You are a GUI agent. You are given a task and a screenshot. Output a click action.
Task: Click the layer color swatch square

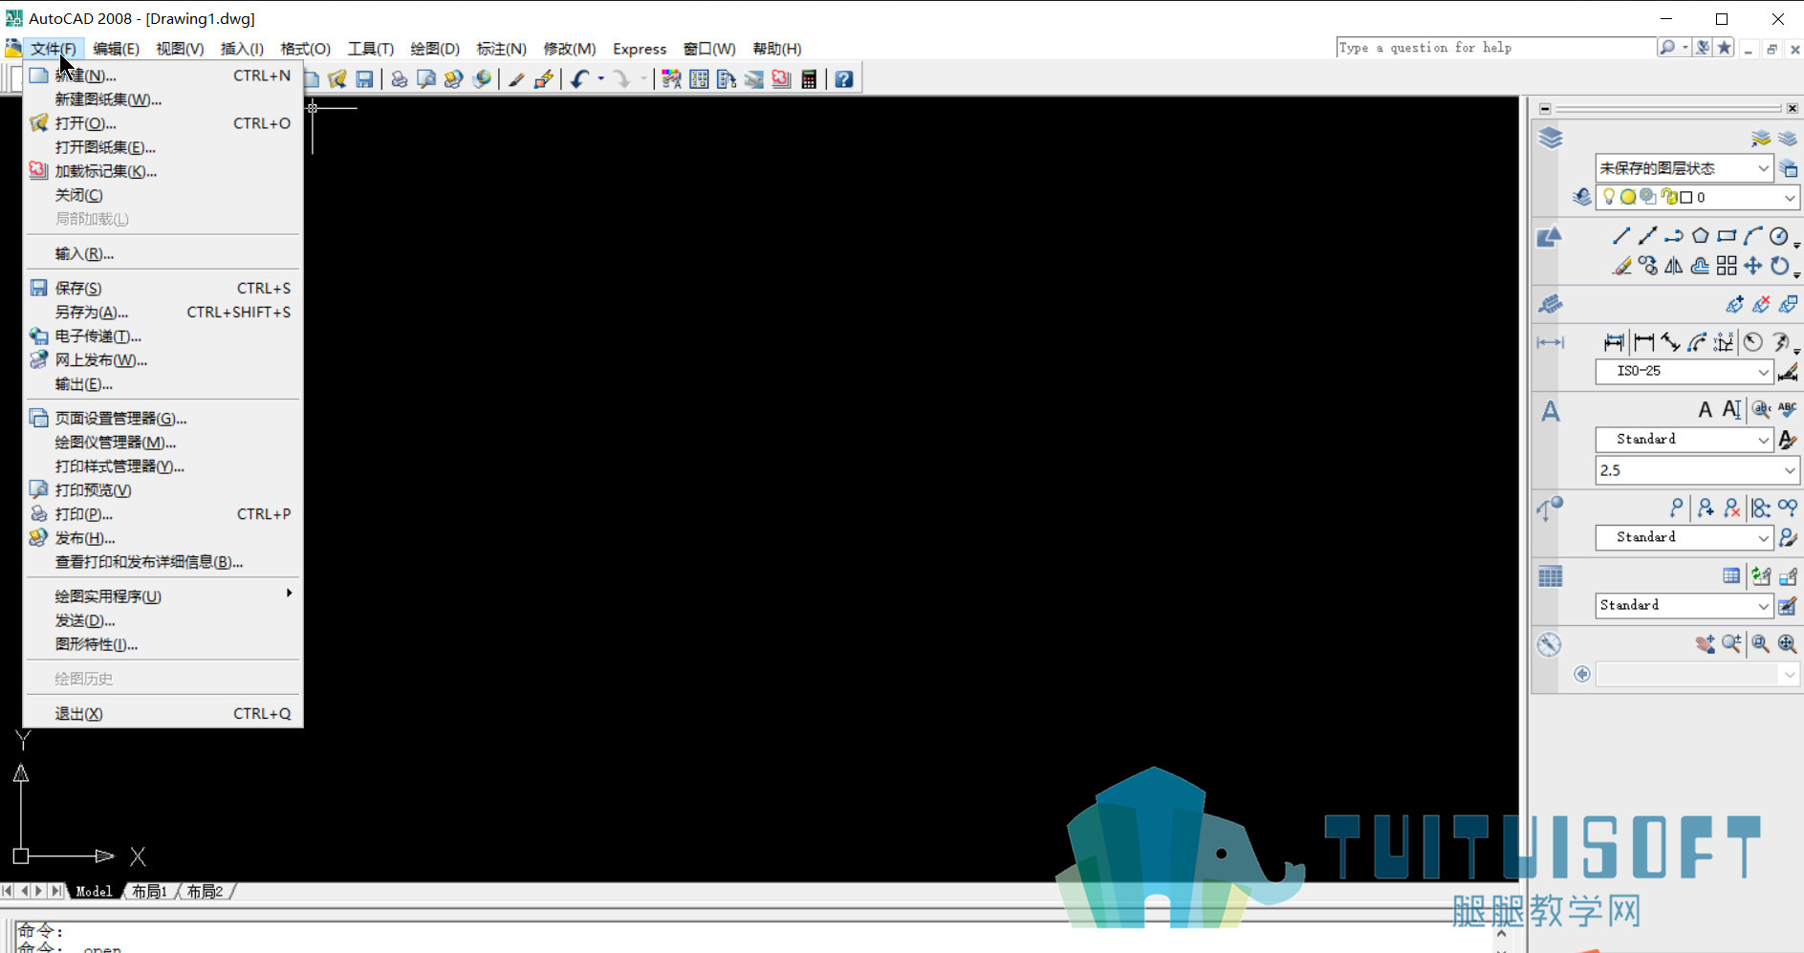click(x=1686, y=197)
